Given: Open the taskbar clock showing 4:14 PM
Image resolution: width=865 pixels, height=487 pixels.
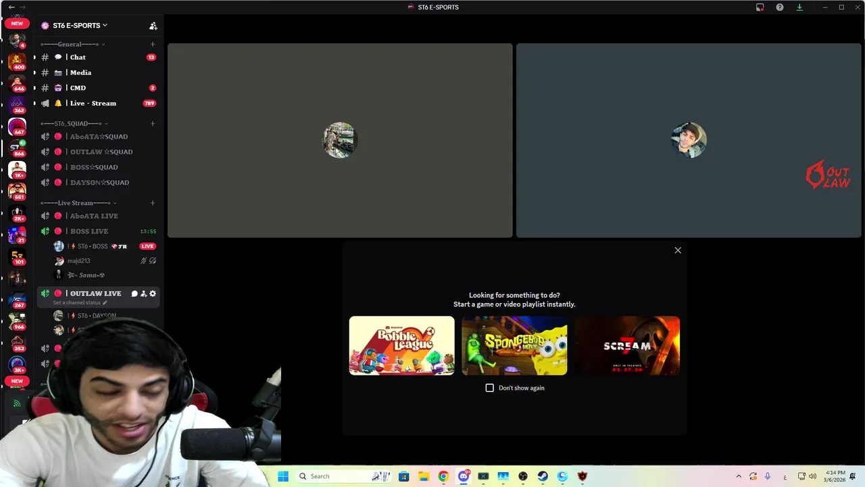Looking at the screenshot, I should [835, 476].
